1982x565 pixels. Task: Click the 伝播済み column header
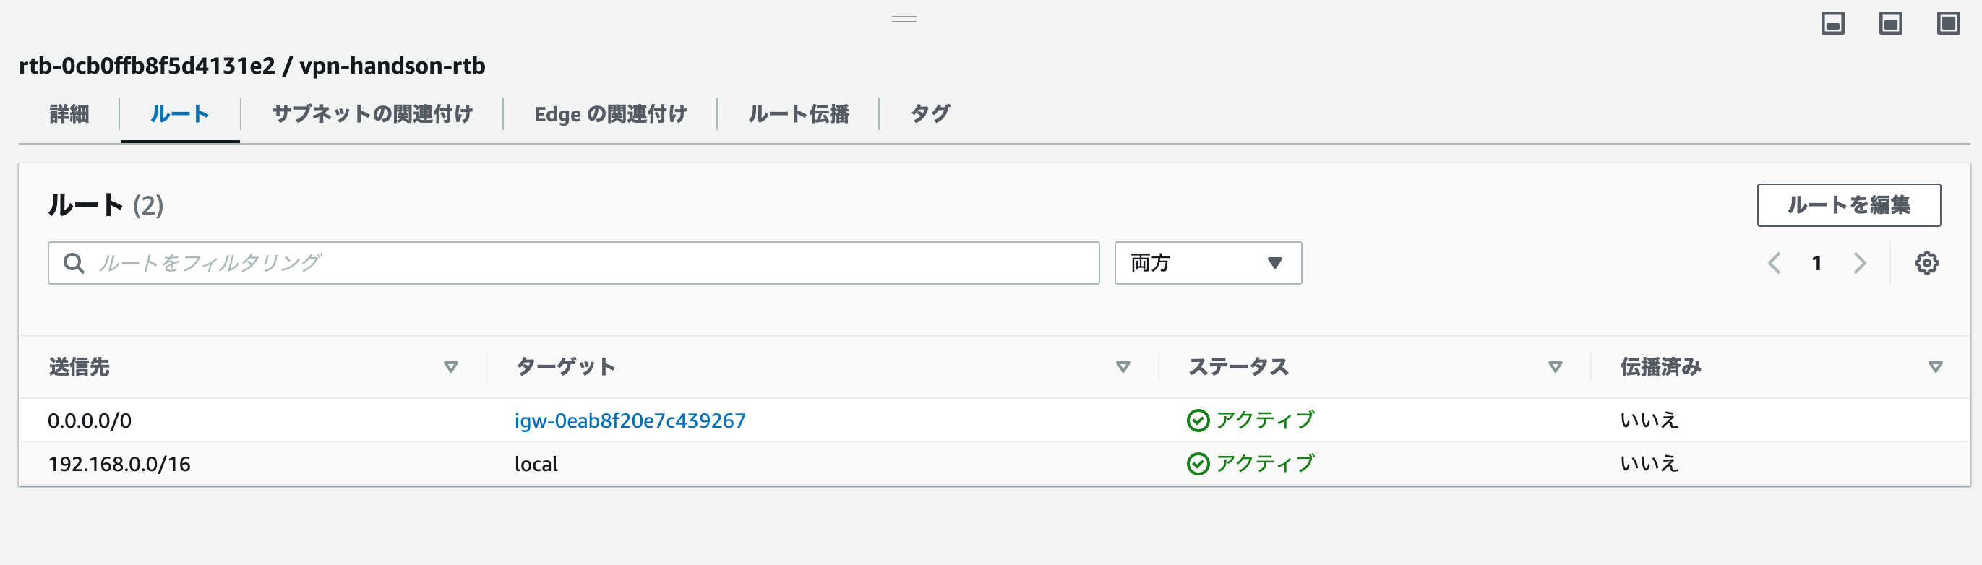[x=1661, y=368]
